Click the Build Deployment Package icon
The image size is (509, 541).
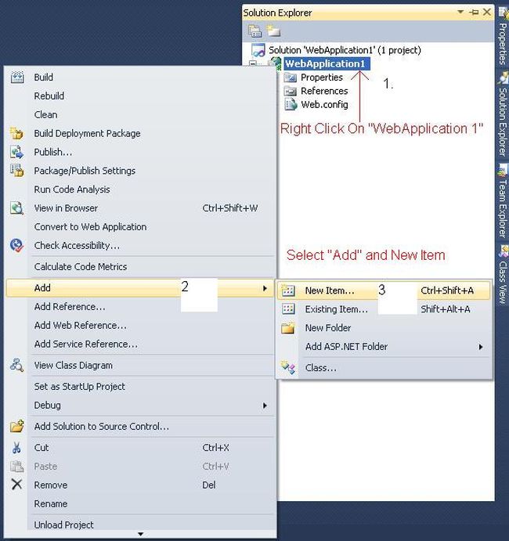[16, 134]
